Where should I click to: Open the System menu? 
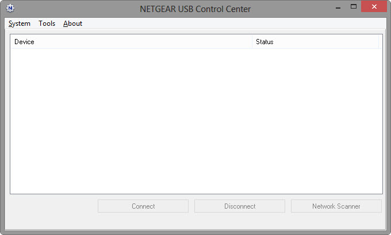click(x=20, y=23)
